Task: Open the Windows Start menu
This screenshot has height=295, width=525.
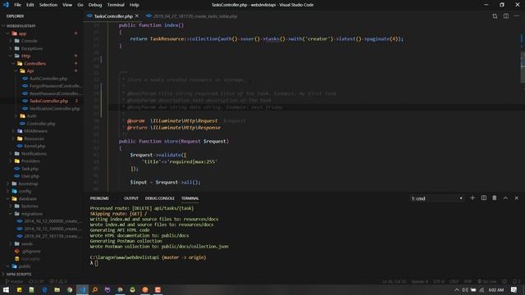Action: (6, 289)
